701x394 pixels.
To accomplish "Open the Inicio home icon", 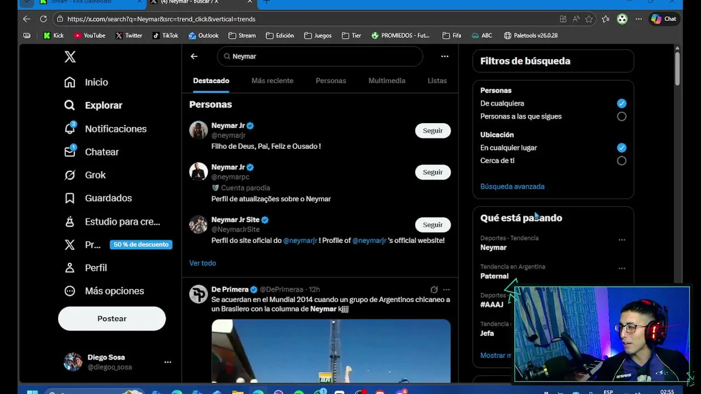I will (70, 82).
